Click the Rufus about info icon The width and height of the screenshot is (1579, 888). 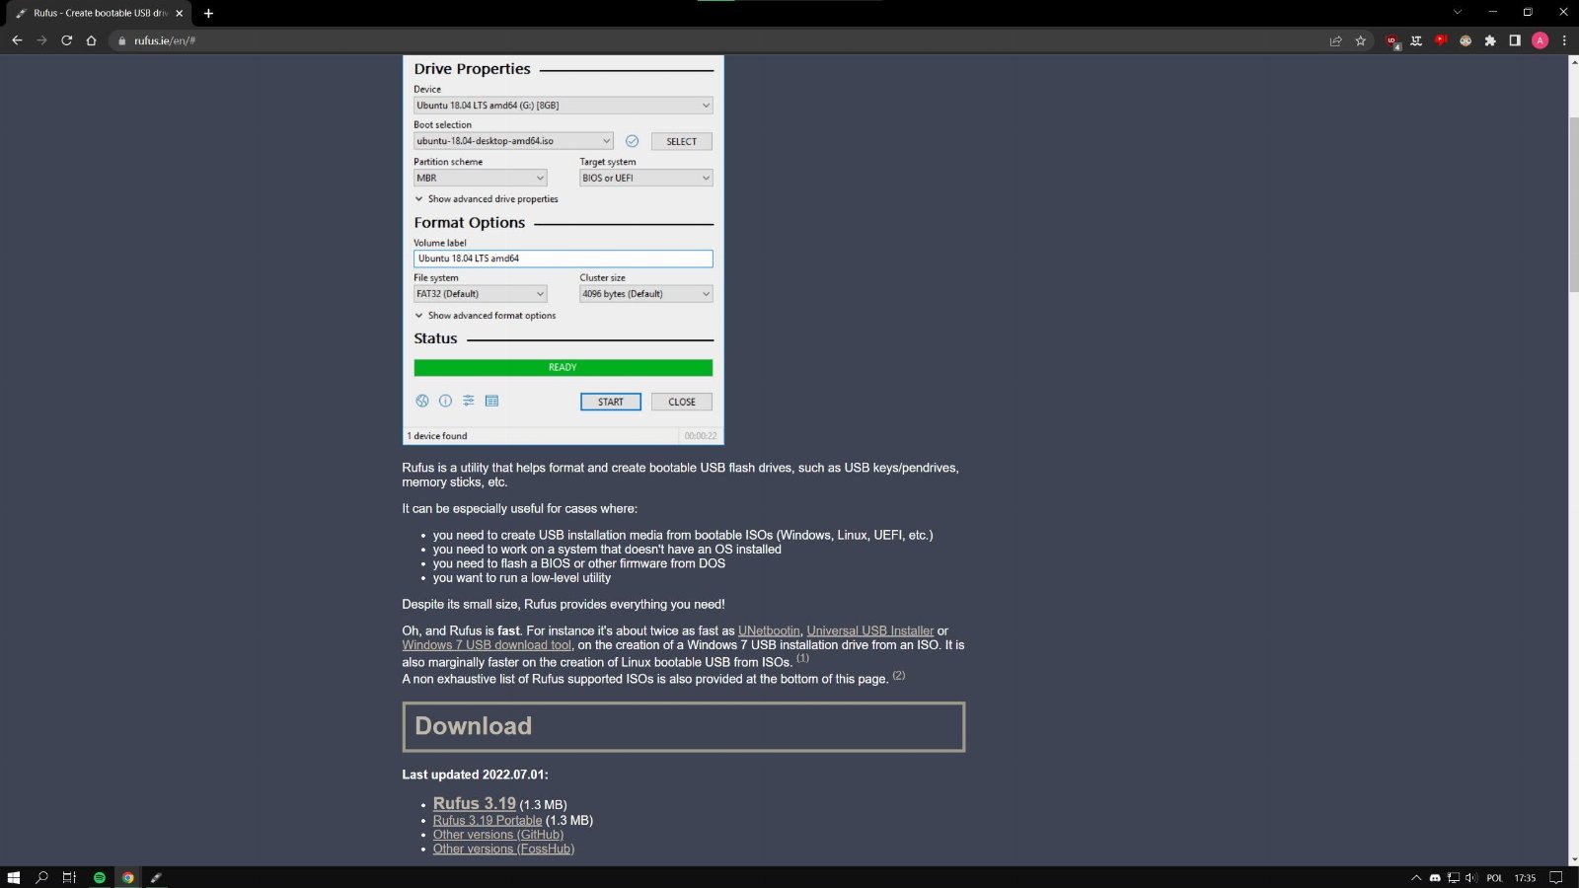445,401
